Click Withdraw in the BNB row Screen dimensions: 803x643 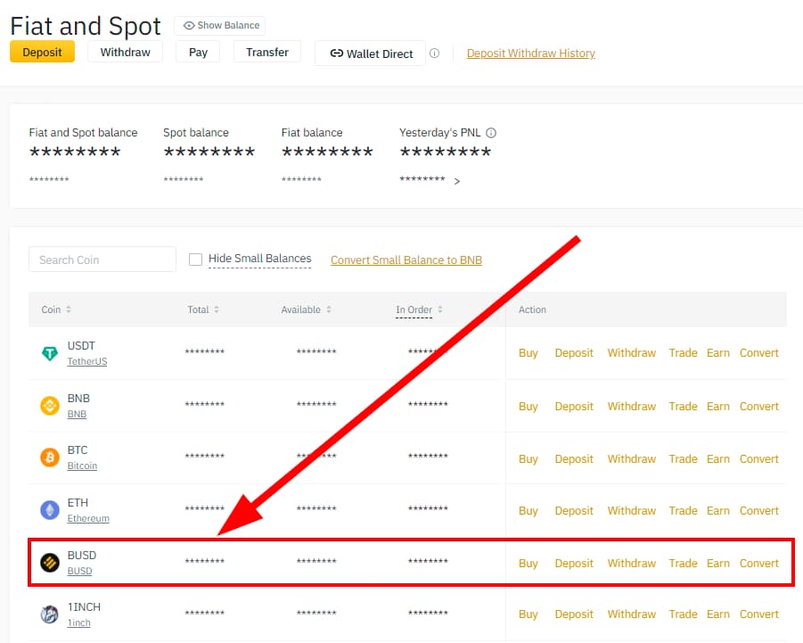[632, 407]
